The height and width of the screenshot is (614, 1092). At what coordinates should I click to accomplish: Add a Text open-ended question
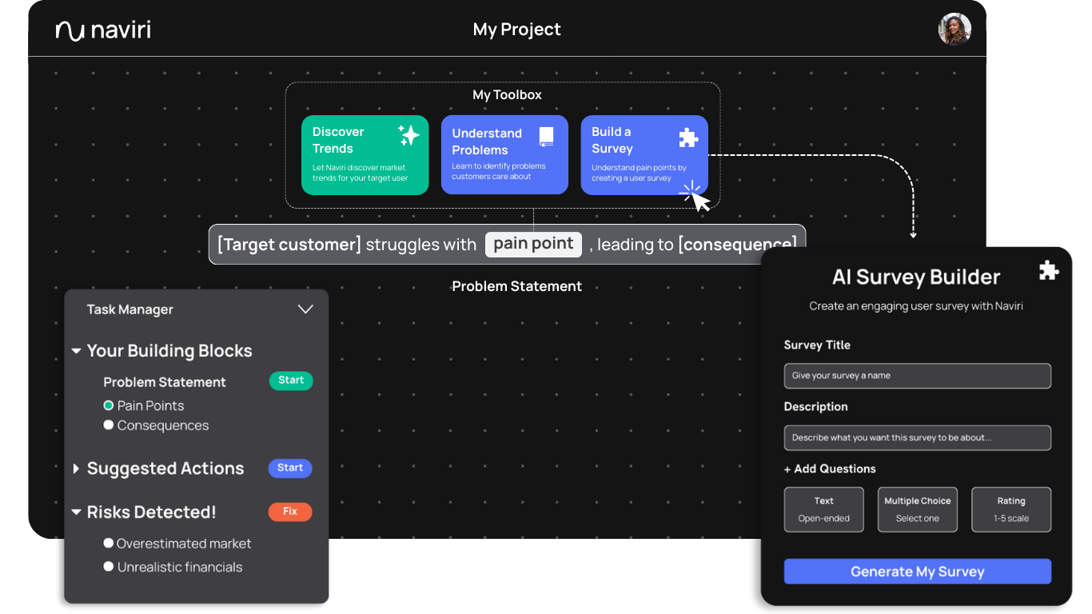click(x=824, y=509)
